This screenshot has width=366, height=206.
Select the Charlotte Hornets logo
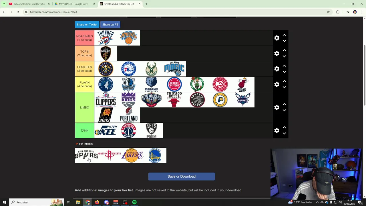coord(243,100)
